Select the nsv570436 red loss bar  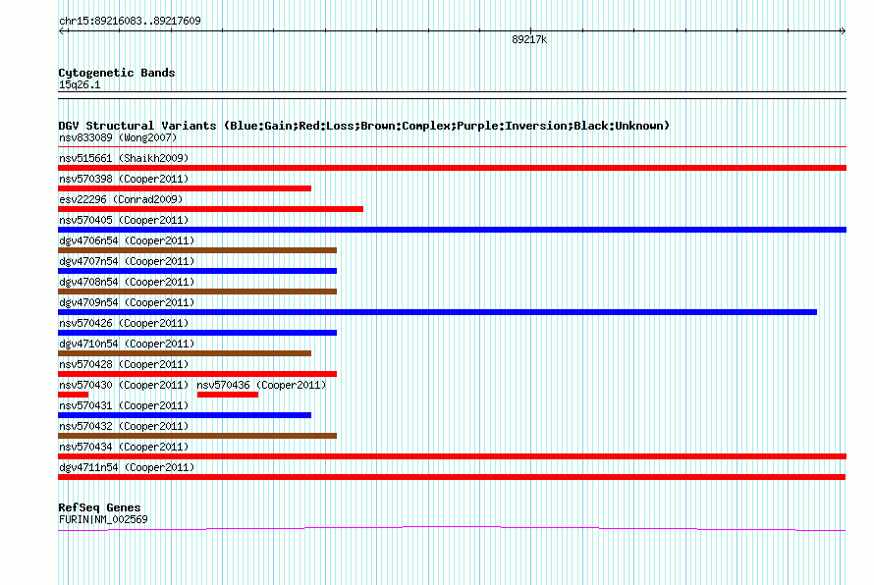click(x=228, y=395)
